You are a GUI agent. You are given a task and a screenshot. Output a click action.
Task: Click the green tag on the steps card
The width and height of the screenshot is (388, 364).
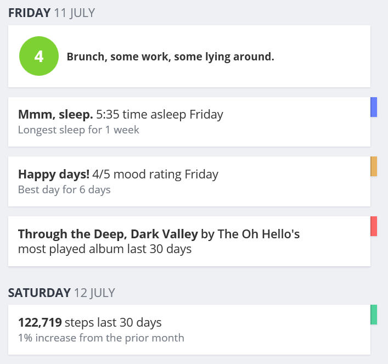374,315
